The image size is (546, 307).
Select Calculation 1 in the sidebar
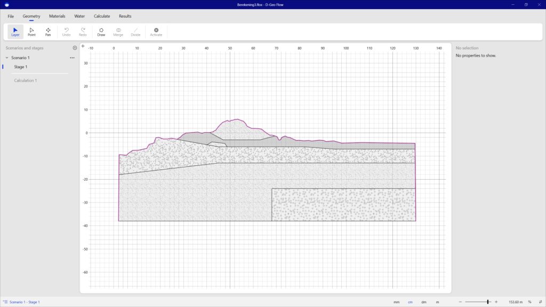coord(26,80)
